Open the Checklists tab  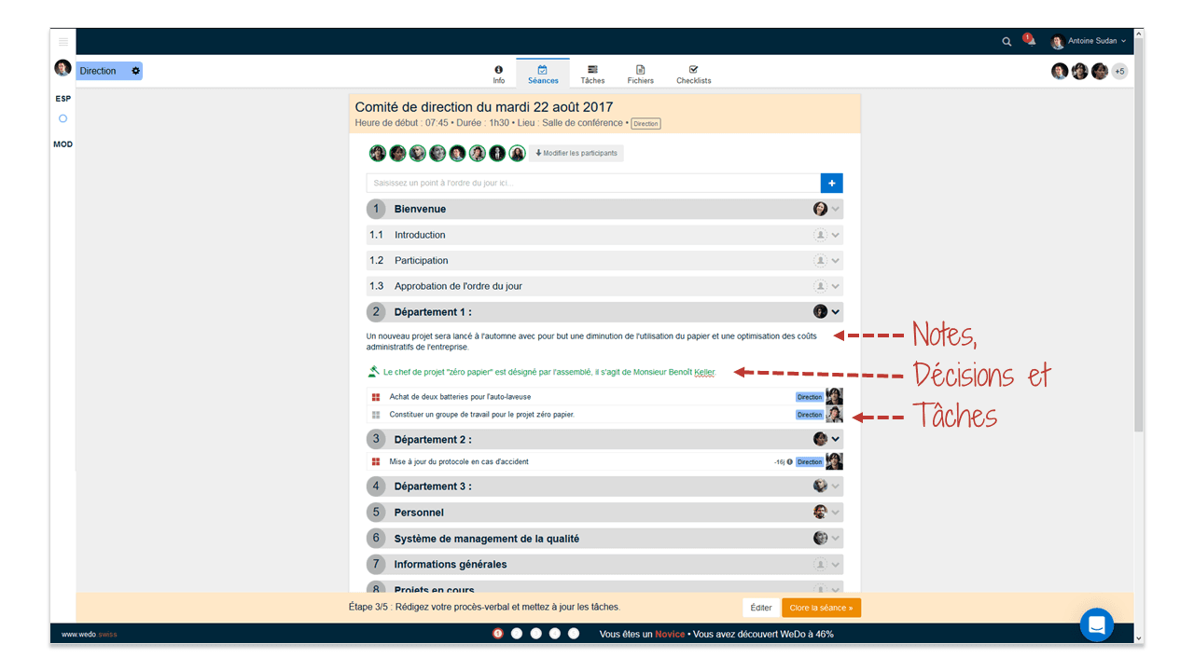[x=693, y=75]
